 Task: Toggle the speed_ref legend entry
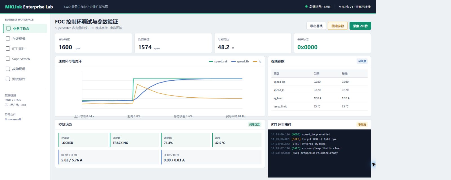(218, 61)
